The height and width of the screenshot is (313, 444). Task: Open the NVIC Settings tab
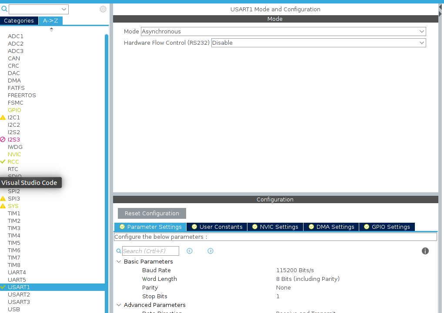[x=275, y=227]
